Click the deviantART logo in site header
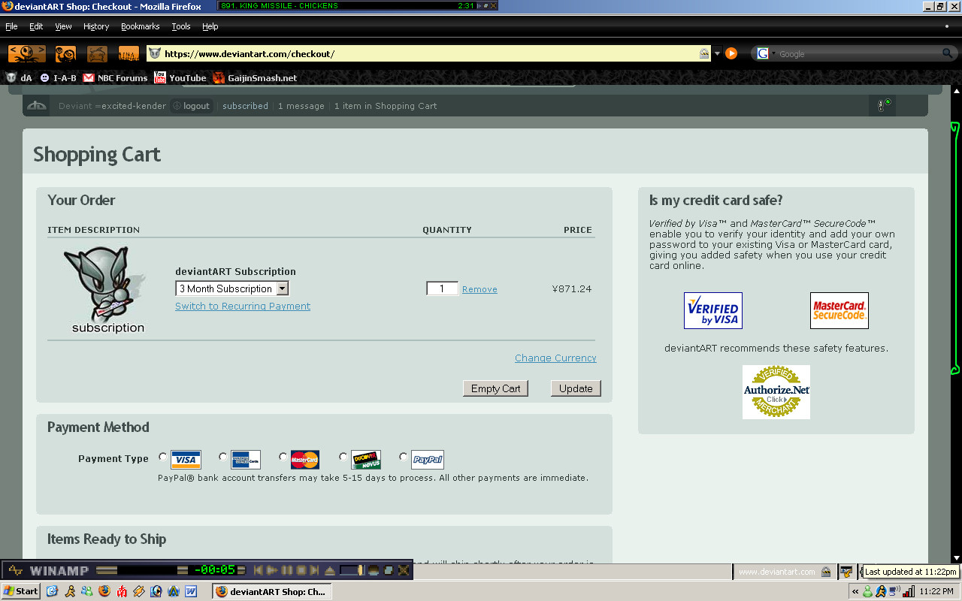 tap(37, 106)
